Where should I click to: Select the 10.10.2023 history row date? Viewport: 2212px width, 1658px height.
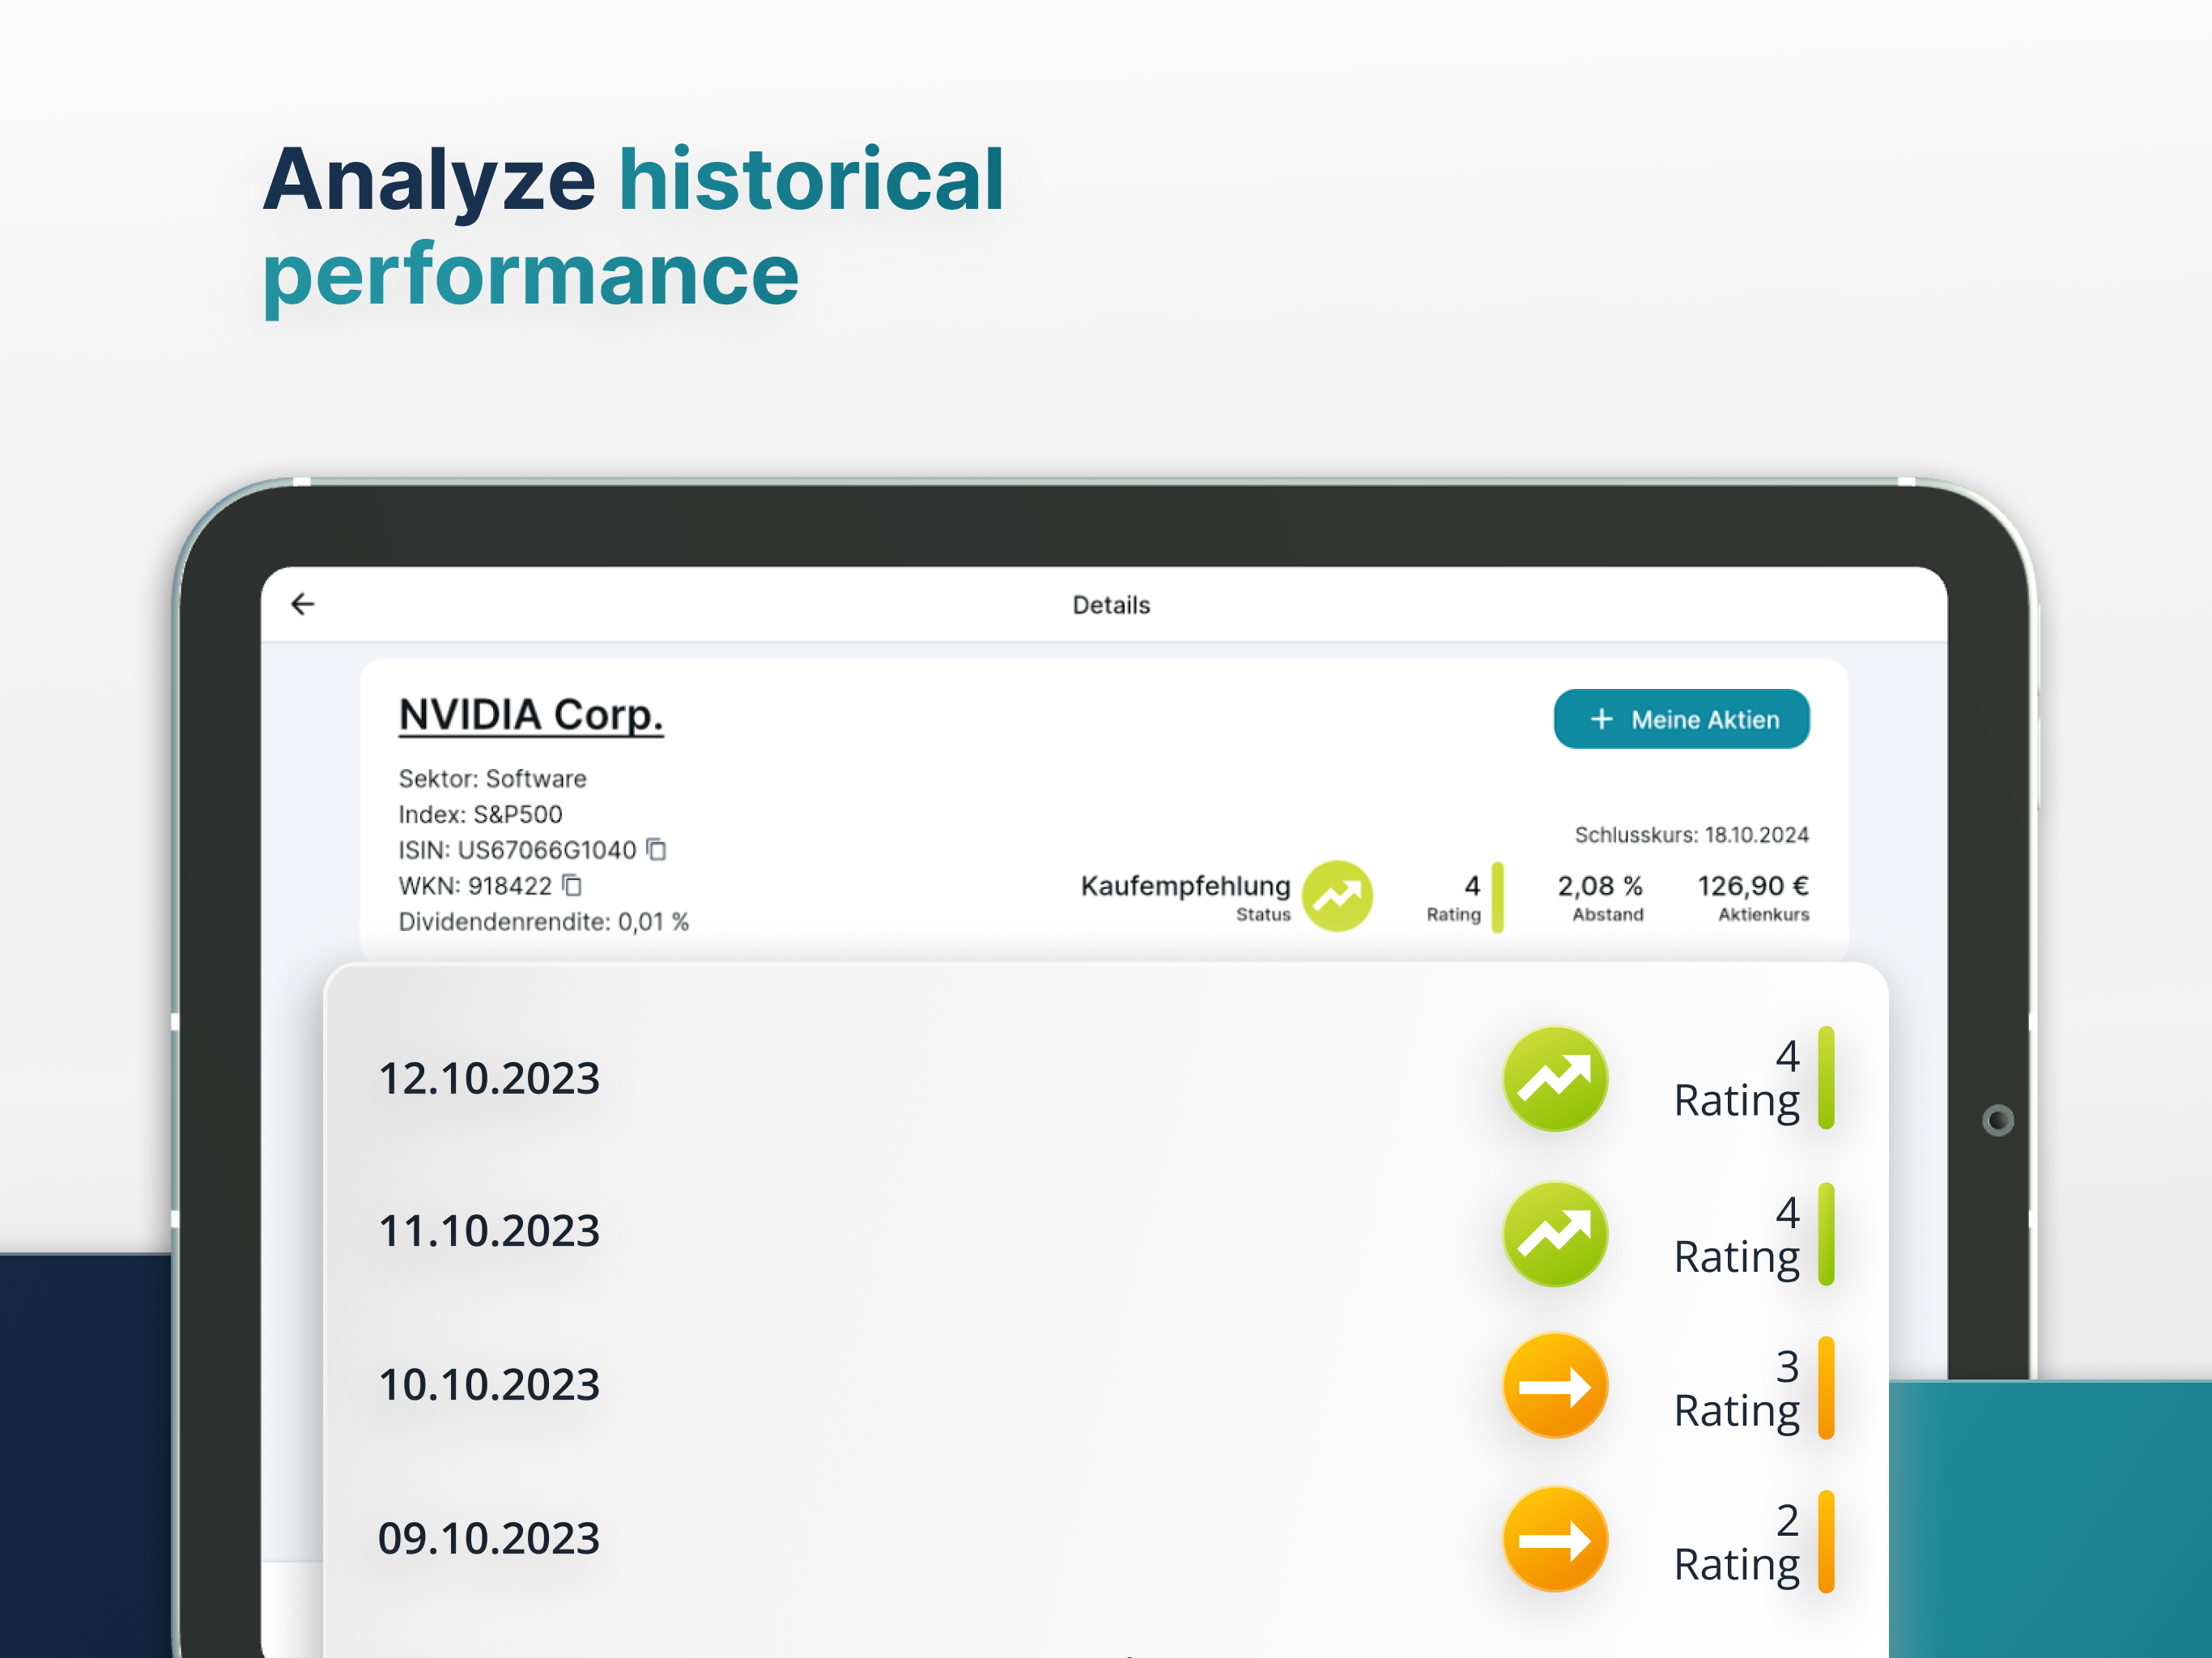coord(489,1385)
